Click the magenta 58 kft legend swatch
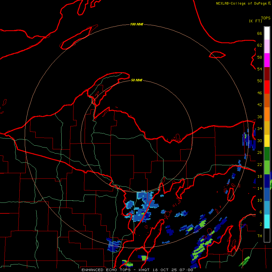 [267, 60]
